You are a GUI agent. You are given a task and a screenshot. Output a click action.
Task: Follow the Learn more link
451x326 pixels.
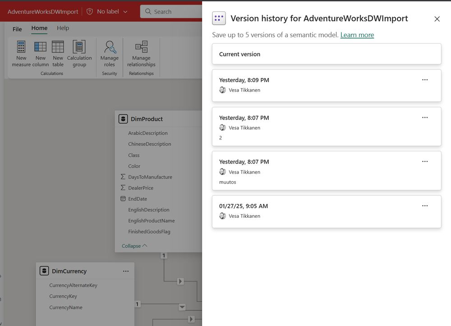tap(357, 35)
